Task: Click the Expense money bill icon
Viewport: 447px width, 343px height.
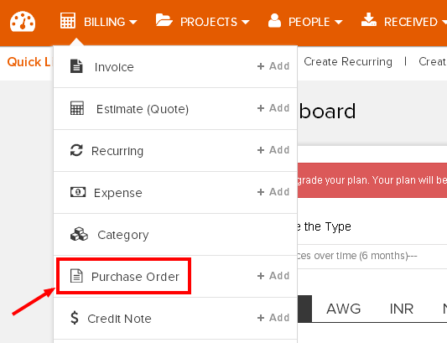Action: [x=78, y=192]
